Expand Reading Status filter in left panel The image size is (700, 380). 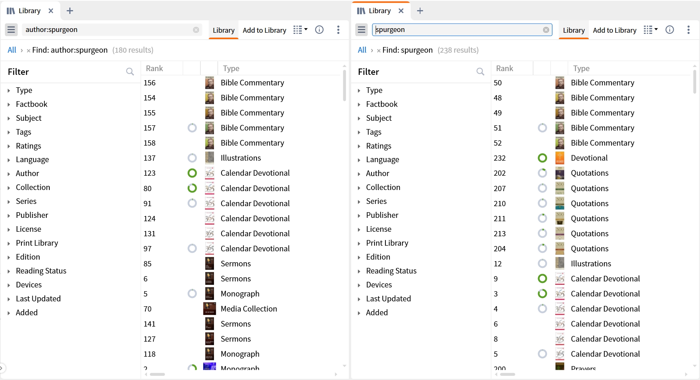[x=9, y=271]
